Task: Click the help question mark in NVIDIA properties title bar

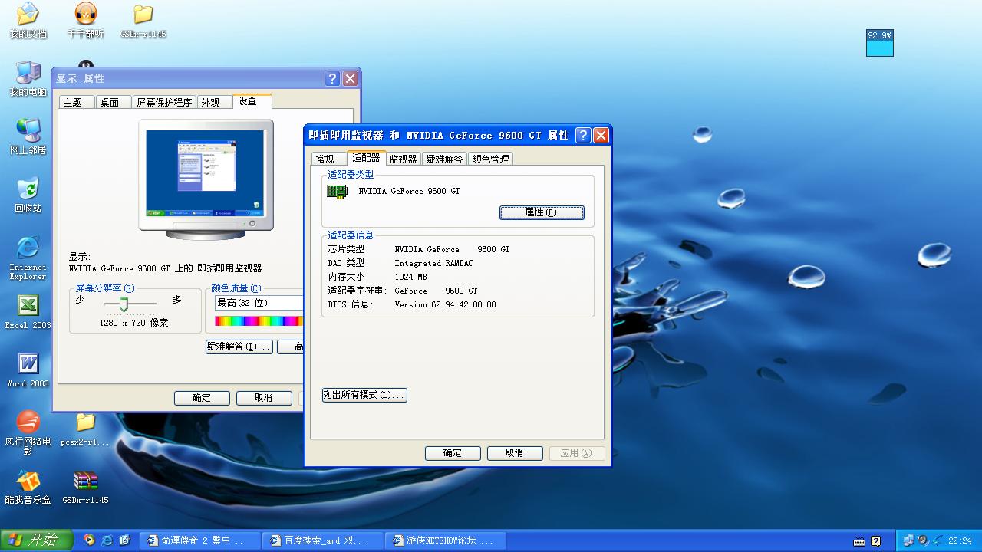Action: pyautogui.click(x=583, y=135)
